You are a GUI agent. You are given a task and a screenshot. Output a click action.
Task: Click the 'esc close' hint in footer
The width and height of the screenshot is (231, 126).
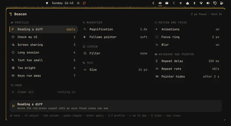pyautogui.click(x=173, y=115)
